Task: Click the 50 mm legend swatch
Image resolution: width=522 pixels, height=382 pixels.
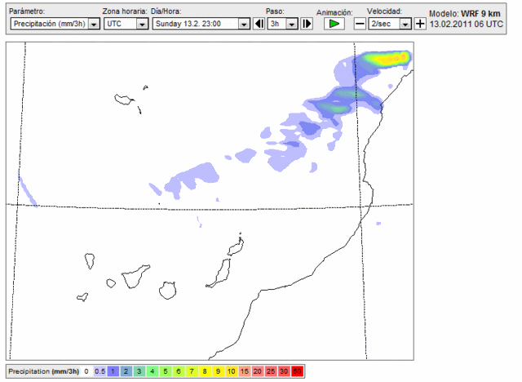Action: (297, 371)
